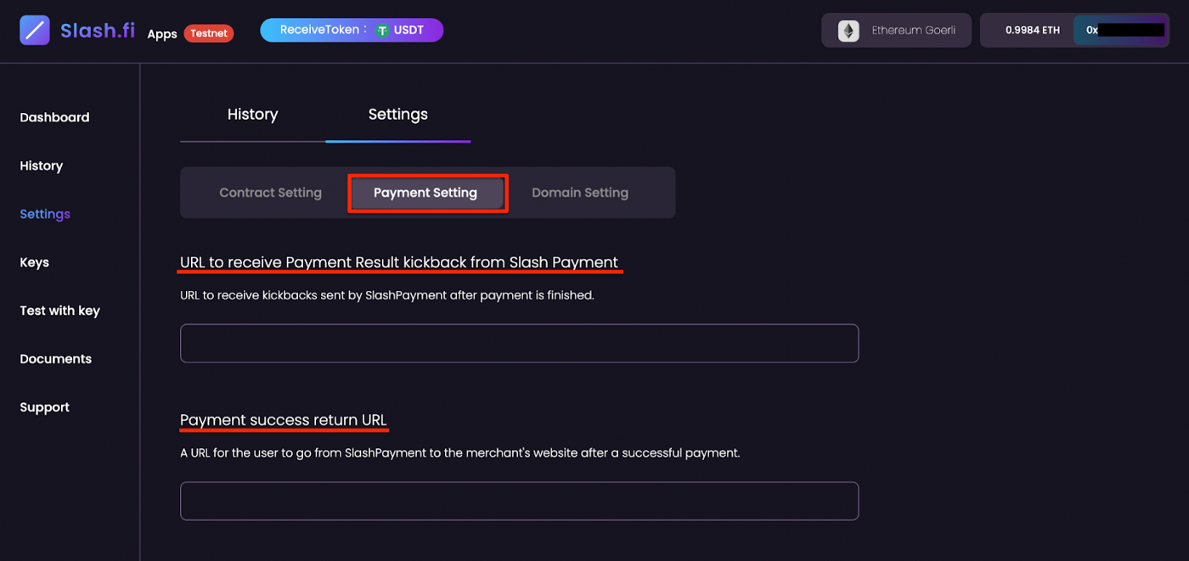Open the Documents section
1189x561 pixels.
click(55, 359)
